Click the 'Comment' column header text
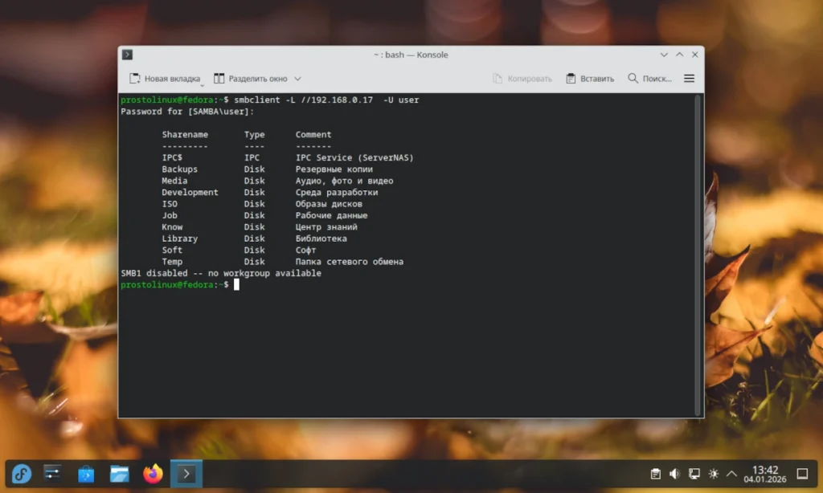This screenshot has width=823, height=493. [x=313, y=135]
